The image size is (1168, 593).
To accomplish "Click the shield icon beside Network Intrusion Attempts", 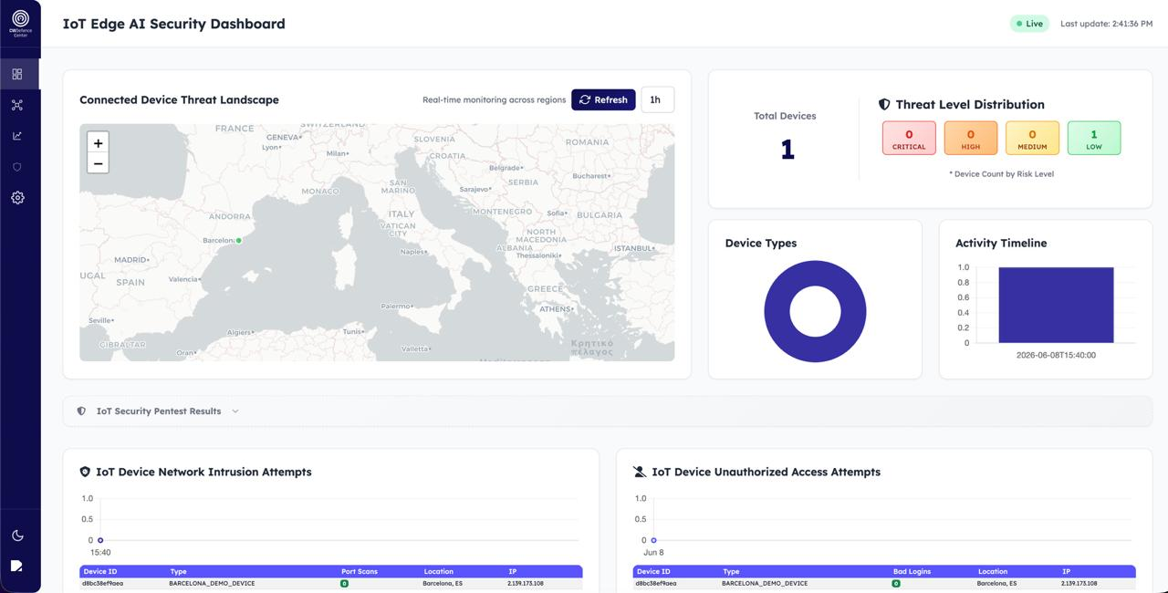I will 85,472.
